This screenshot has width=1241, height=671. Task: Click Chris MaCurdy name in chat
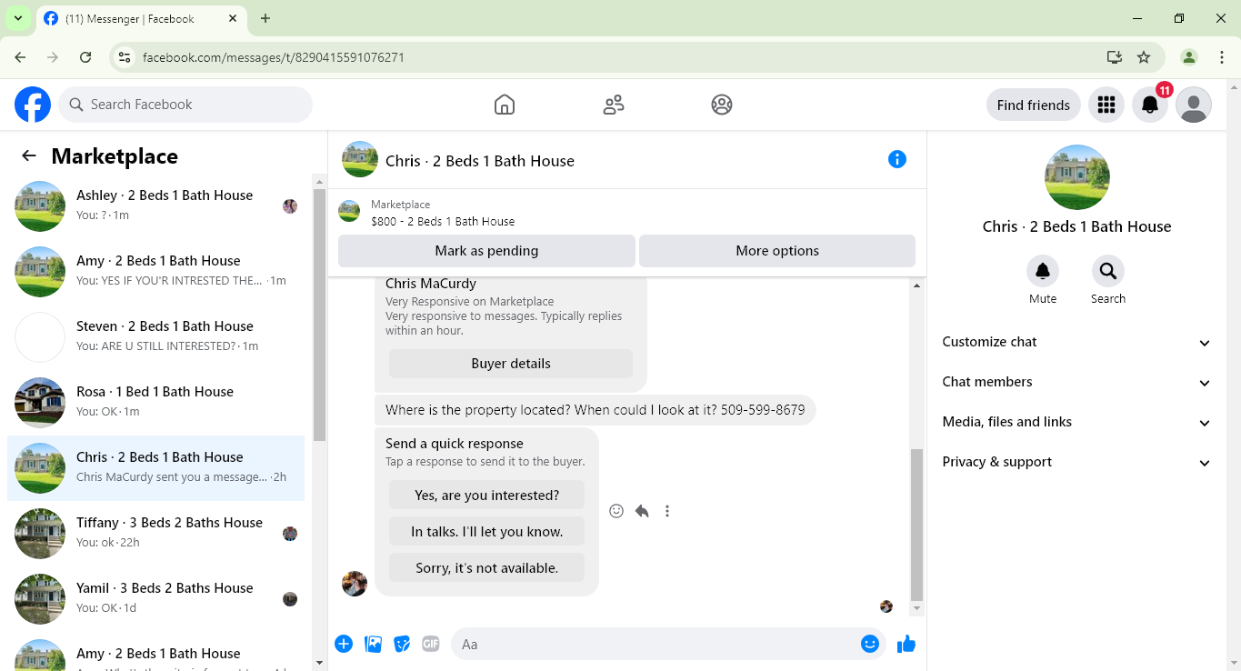[x=431, y=284]
